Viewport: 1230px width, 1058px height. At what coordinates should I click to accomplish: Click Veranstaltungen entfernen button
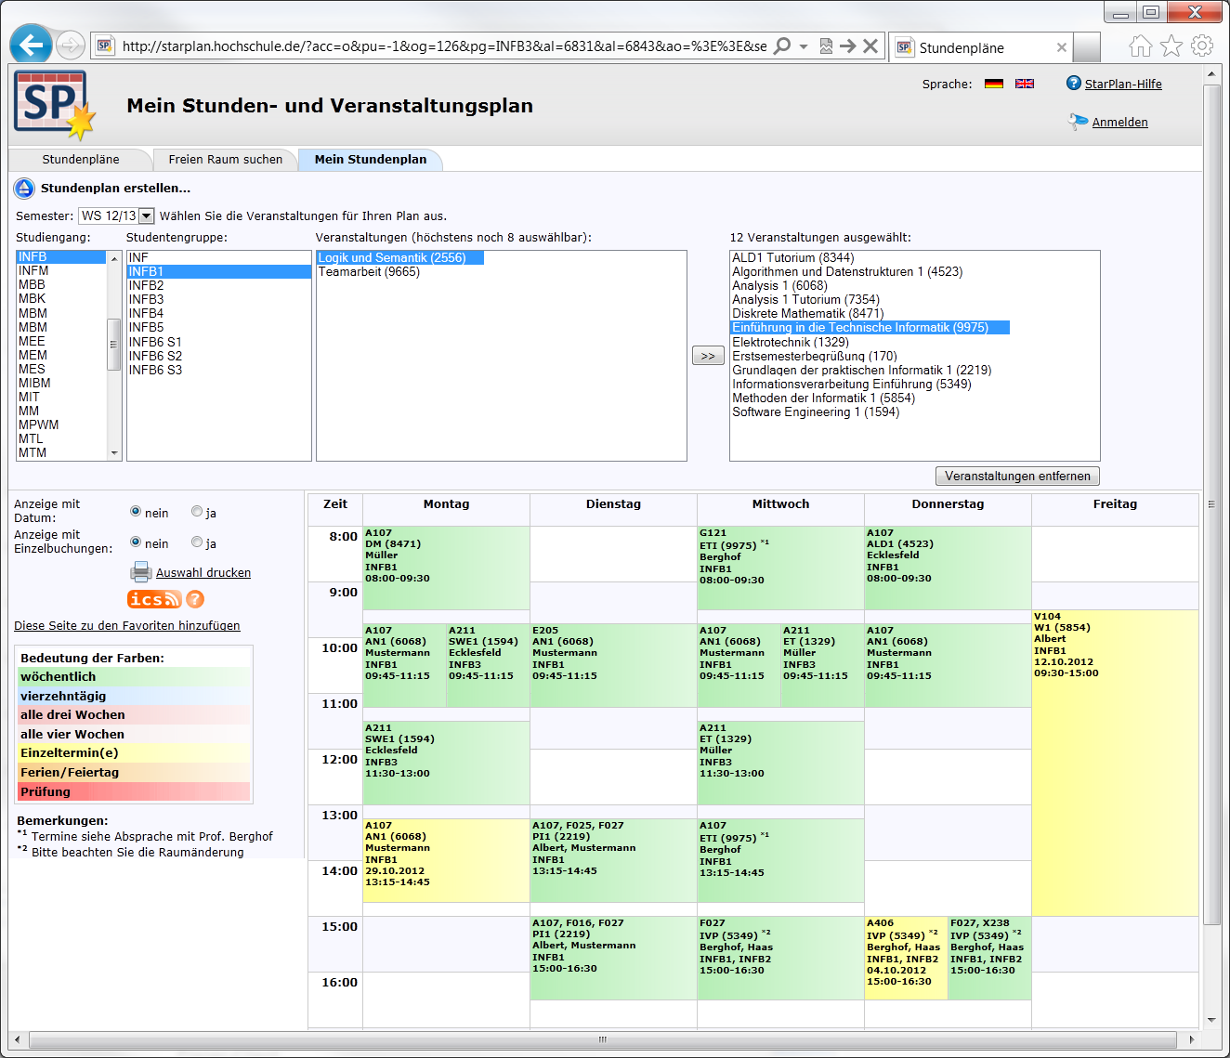1017,476
